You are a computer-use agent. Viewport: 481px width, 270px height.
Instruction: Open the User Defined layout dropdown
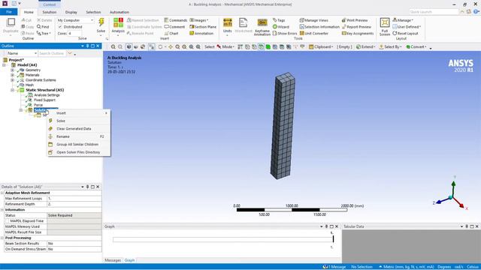tap(407, 27)
